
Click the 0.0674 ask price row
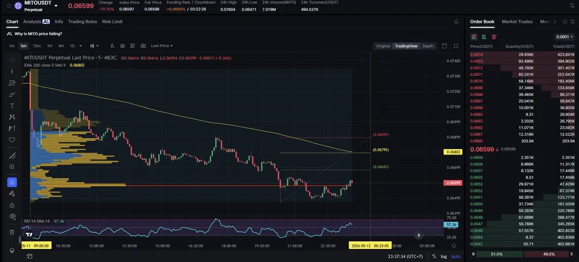pos(522,54)
